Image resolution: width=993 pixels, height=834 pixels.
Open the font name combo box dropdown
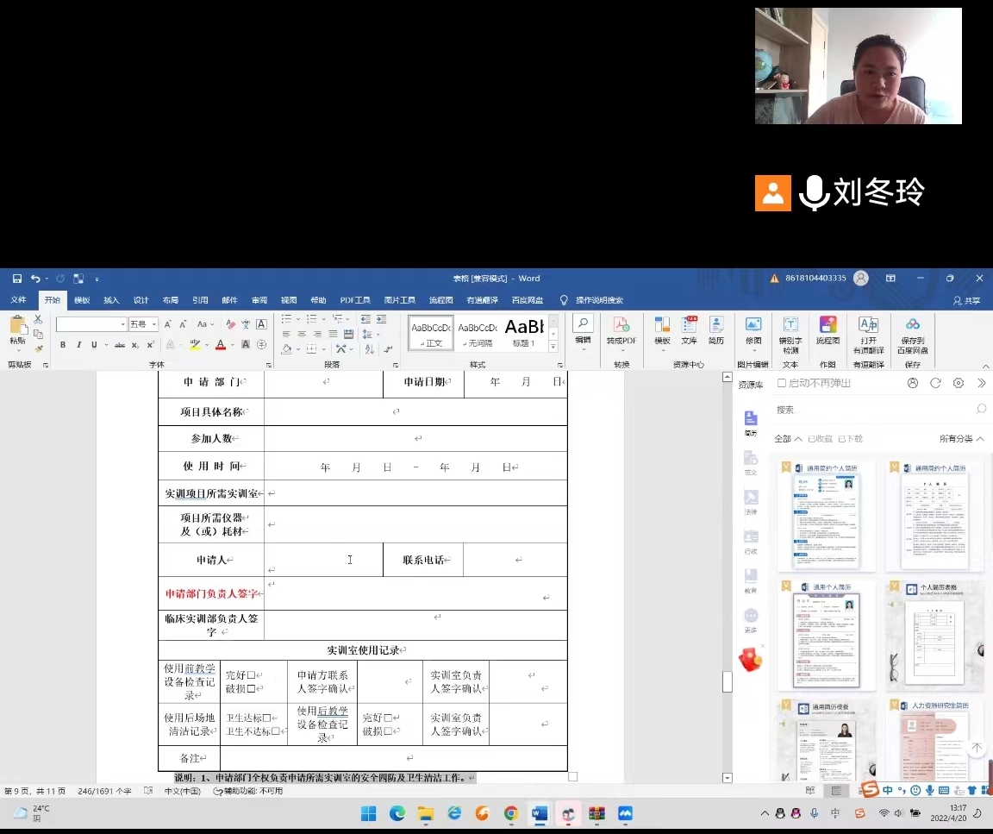coord(122,324)
